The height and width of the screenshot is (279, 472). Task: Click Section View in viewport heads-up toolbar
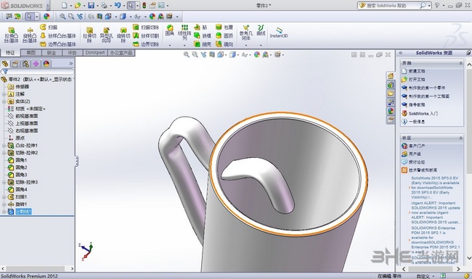pos(212,54)
